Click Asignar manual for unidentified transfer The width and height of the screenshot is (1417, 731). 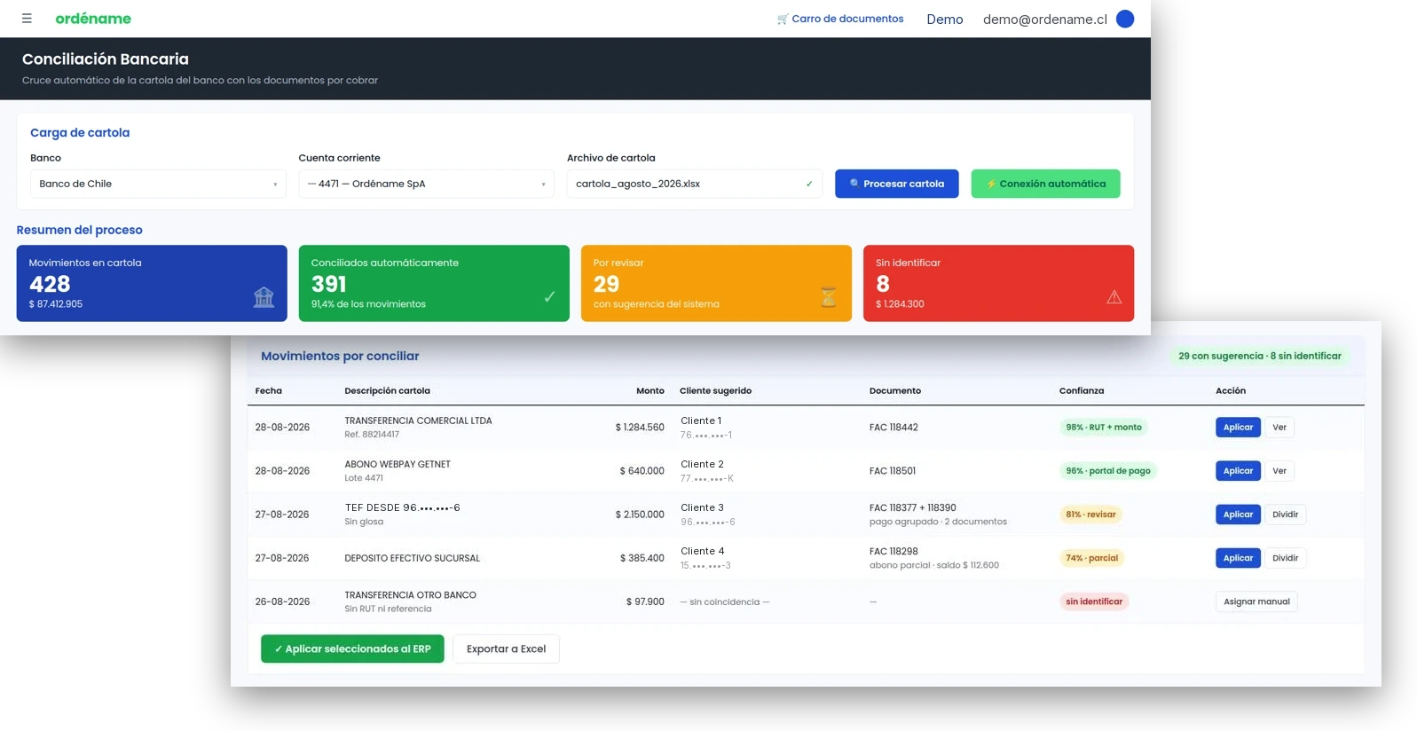pos(1256,601)
